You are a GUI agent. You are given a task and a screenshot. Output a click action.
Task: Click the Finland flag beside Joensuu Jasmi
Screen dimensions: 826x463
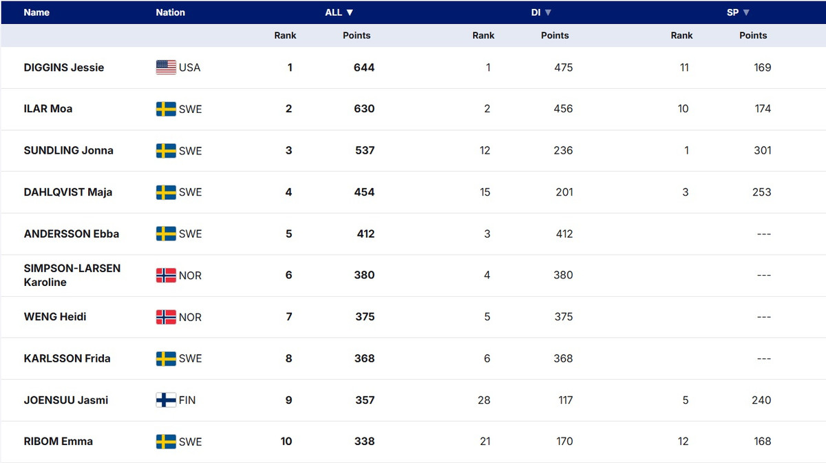point(166,400)
